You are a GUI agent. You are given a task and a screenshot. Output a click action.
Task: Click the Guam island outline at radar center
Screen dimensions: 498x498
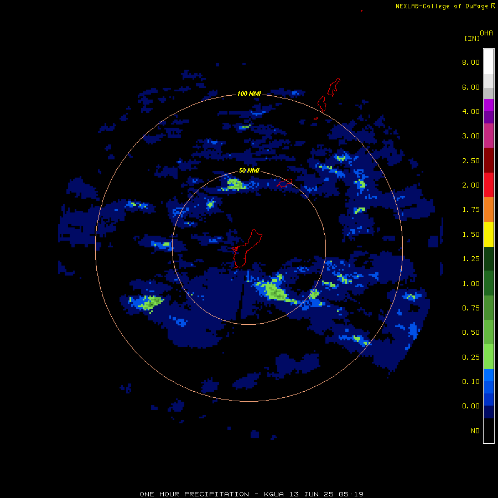click(x=246, y=248)
